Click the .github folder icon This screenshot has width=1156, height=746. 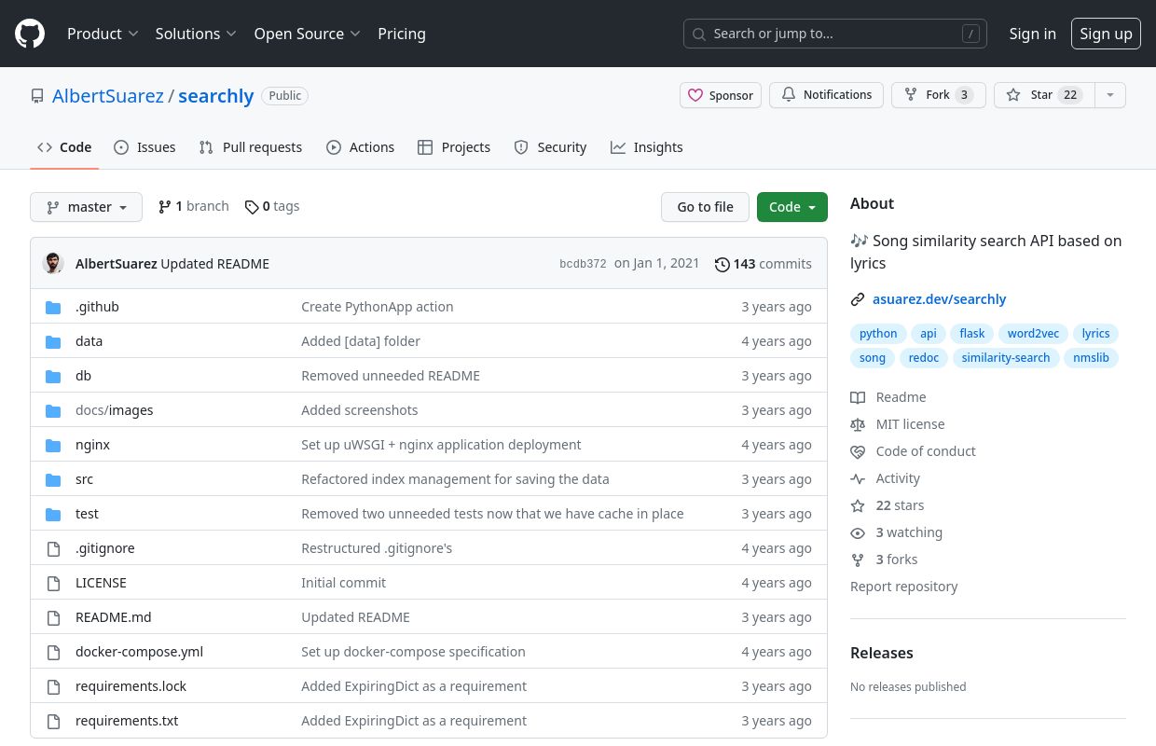[53, 307]
